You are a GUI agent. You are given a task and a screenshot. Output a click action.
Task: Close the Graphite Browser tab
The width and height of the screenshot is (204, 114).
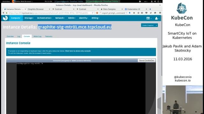click(49, 9)
